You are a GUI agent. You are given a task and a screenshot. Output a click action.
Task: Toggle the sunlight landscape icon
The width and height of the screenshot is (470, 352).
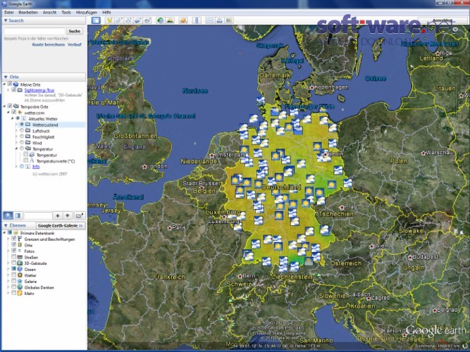click(x=170, y=20)
